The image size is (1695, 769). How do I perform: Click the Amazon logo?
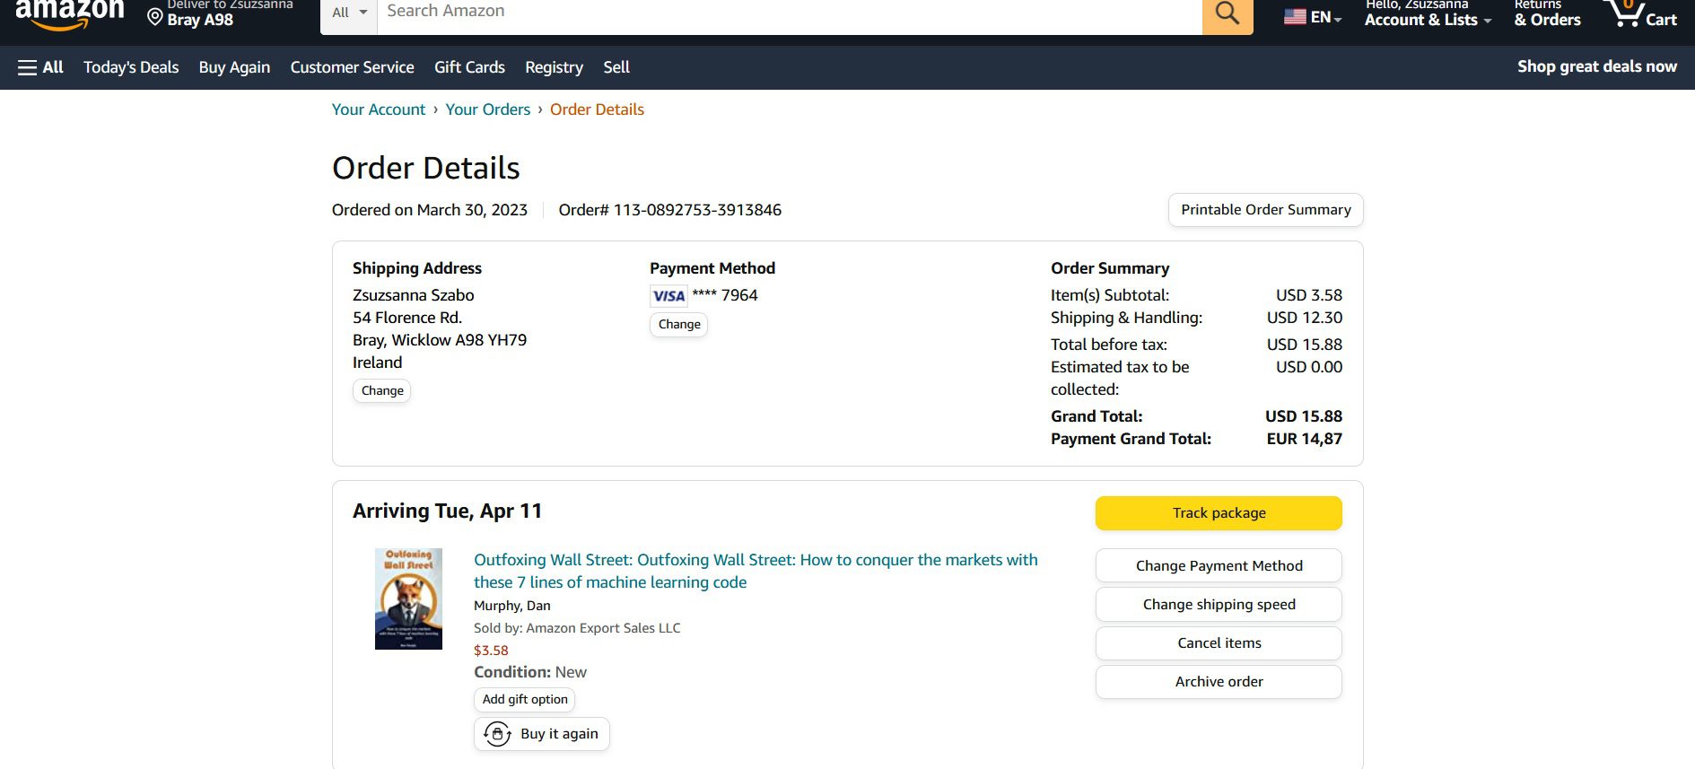coord(69,14)
